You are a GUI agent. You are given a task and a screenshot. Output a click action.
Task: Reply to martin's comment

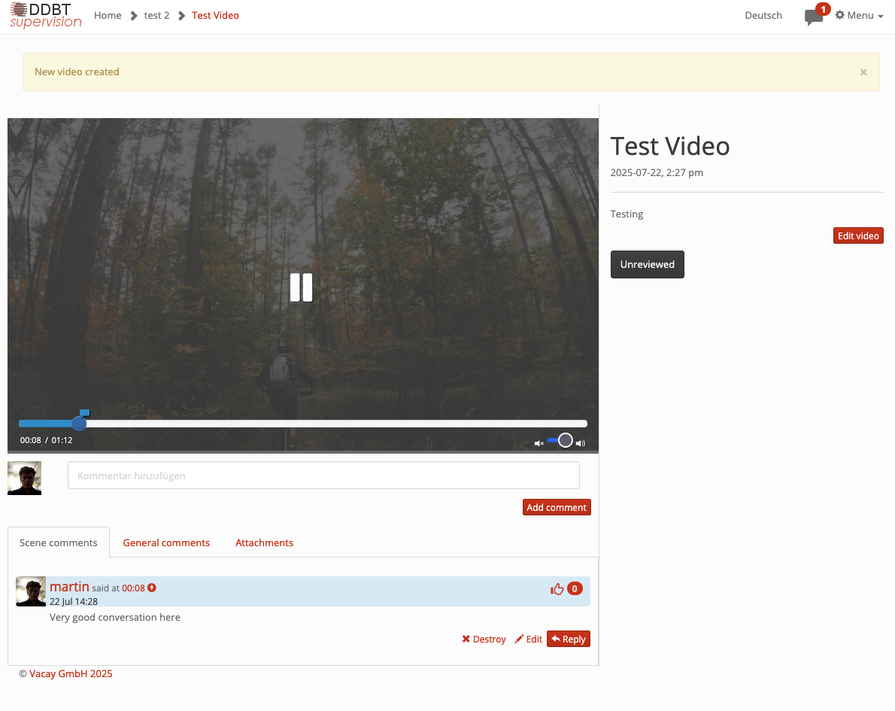tap(568, 639)
